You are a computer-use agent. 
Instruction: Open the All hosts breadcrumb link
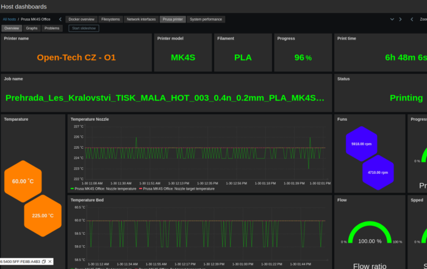pyautogui.click(x=9, y=20)
